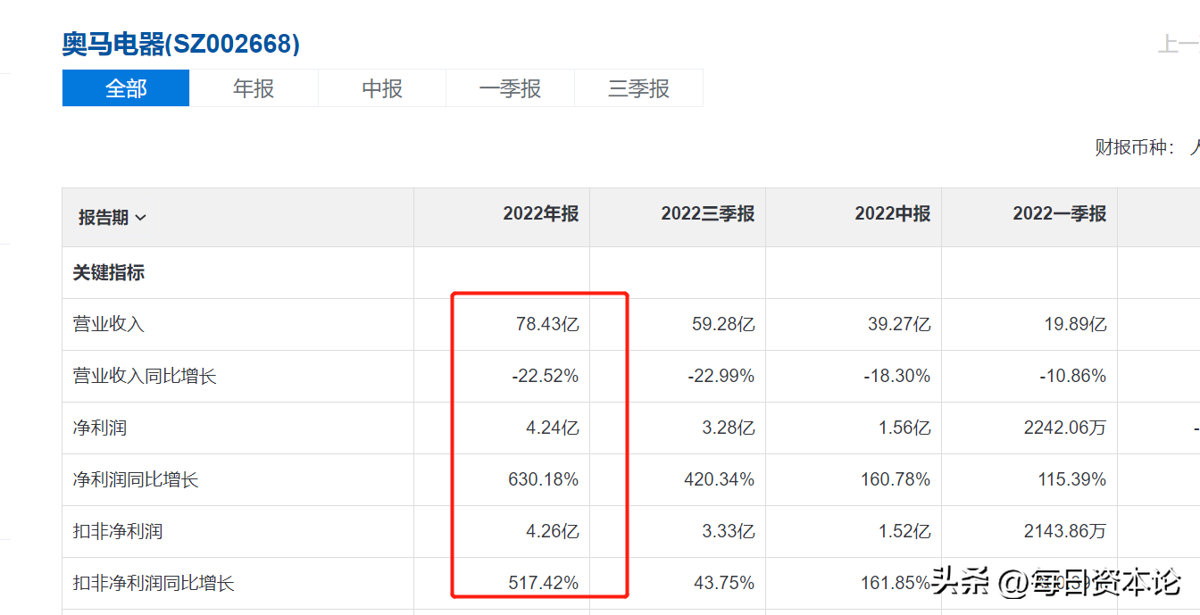Click the 2022三季报 column header
1200x615 pixels.
click(707, 214)
